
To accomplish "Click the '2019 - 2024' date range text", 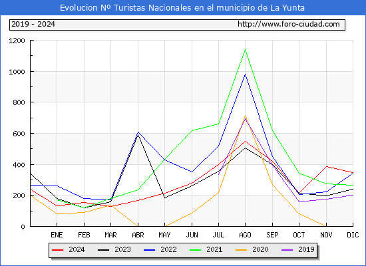I will click(33, 24).
